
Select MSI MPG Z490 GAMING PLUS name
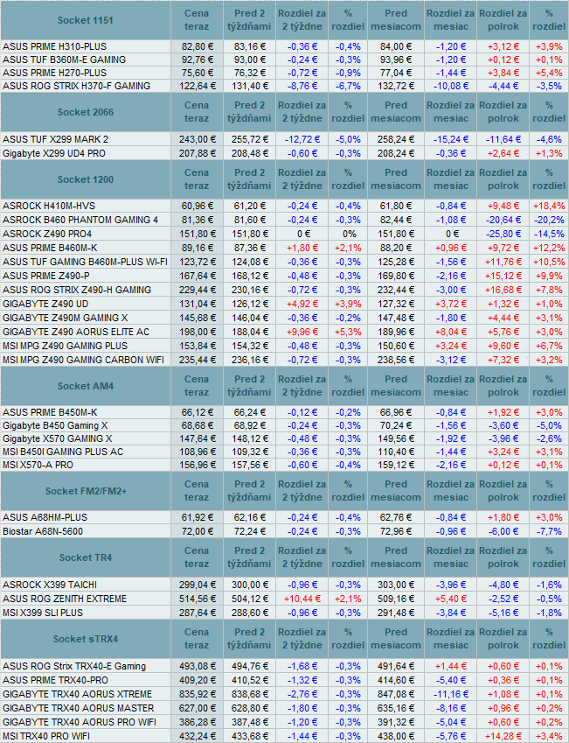click(x=65, y=346)
